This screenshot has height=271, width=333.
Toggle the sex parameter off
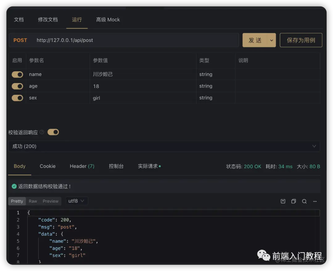pyautogui.click(x=17, y=98)
